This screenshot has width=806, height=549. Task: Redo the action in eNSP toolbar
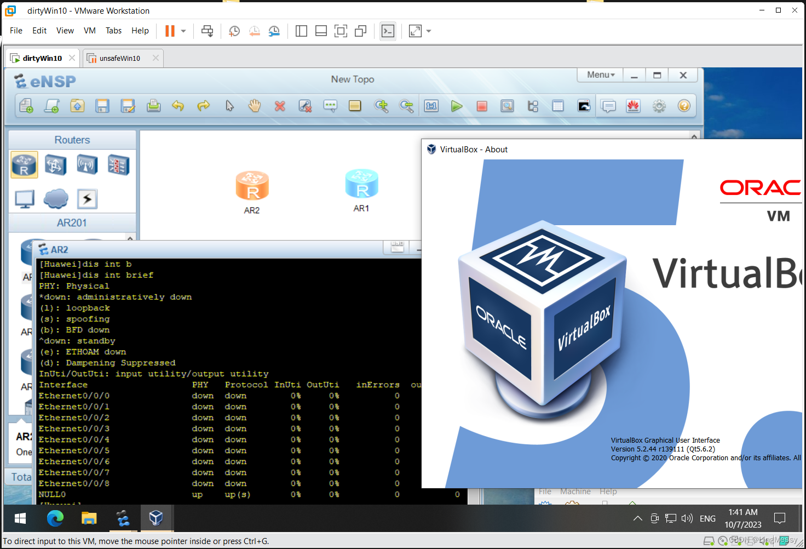pyautogui.click(x=203, y=106)
